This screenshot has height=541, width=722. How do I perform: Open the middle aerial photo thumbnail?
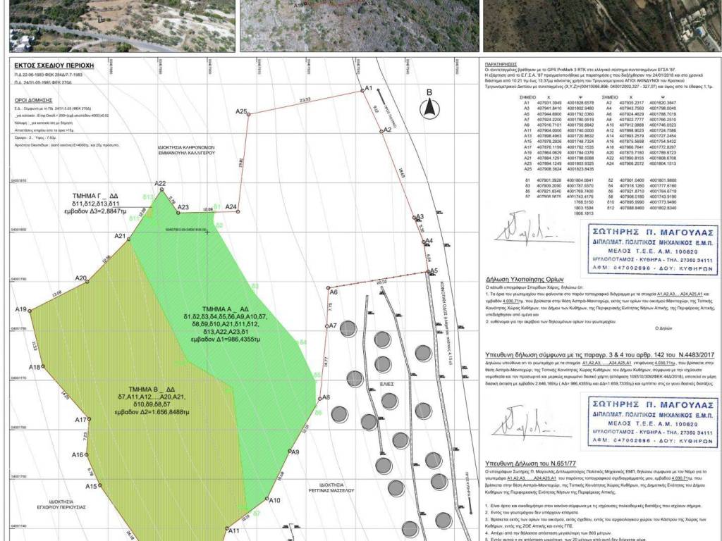coord(359,25)
